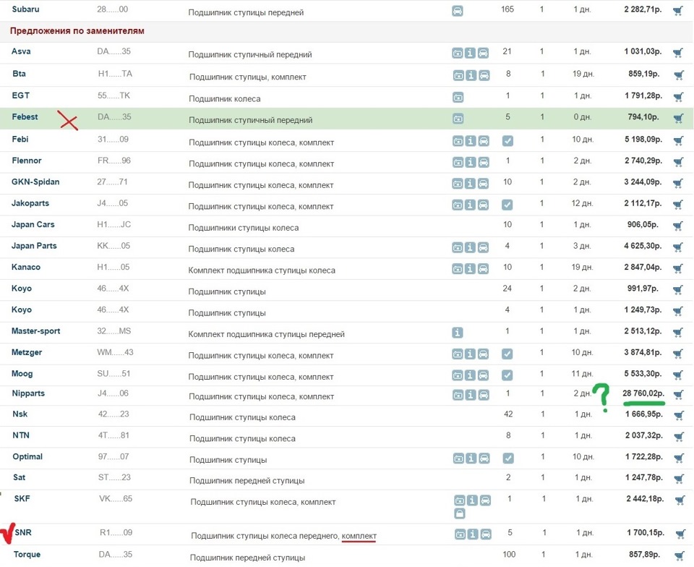Click availability checkmark in Febi row
The height and width of the screenshot is (567, 694).
(x=507, y=141)
